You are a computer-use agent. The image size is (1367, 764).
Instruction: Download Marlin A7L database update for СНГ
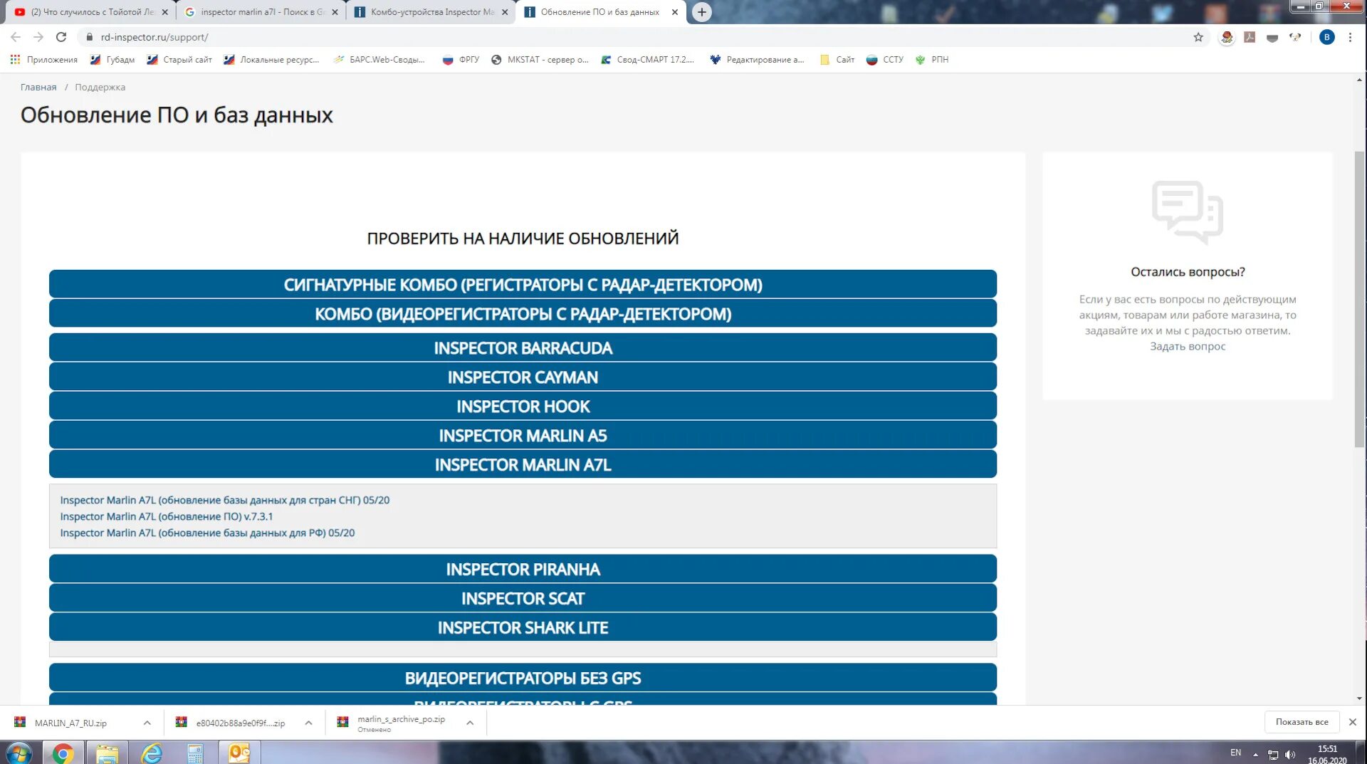pyautogui.click(x=224, y=500)
